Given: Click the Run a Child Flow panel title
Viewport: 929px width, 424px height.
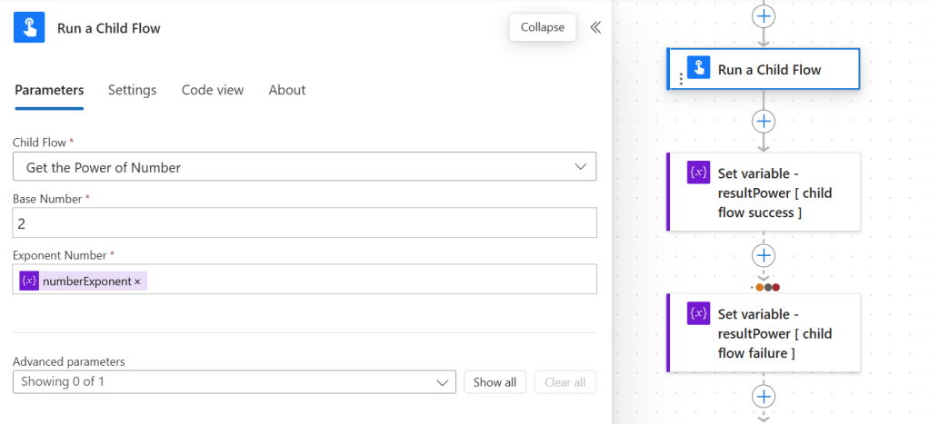Looking at the screenshot, I should click(108, 28).
